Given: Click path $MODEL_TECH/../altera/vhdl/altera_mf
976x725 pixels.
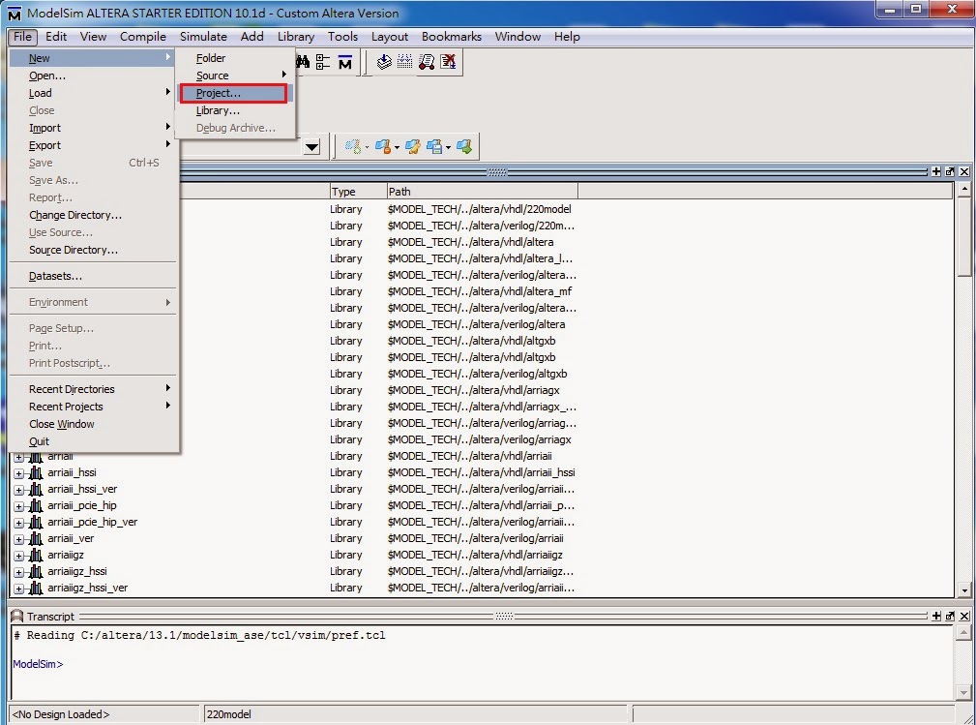Looking at the screenshot, I should [x=479, y=291].
